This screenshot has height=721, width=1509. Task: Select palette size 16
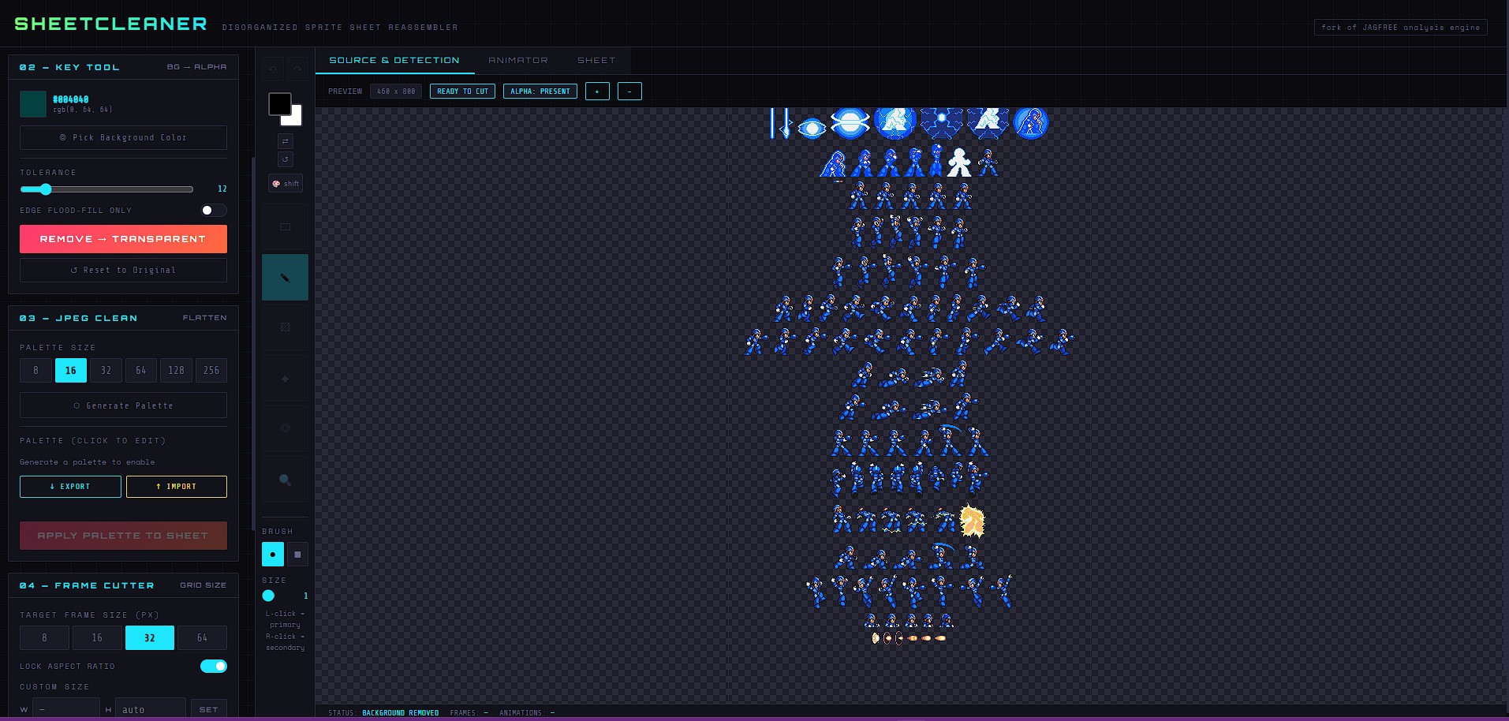pos(71,370)
